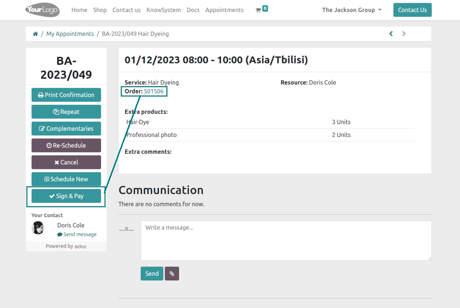
Task: Click the appointment date and time heading
Action: coord(216,60)
